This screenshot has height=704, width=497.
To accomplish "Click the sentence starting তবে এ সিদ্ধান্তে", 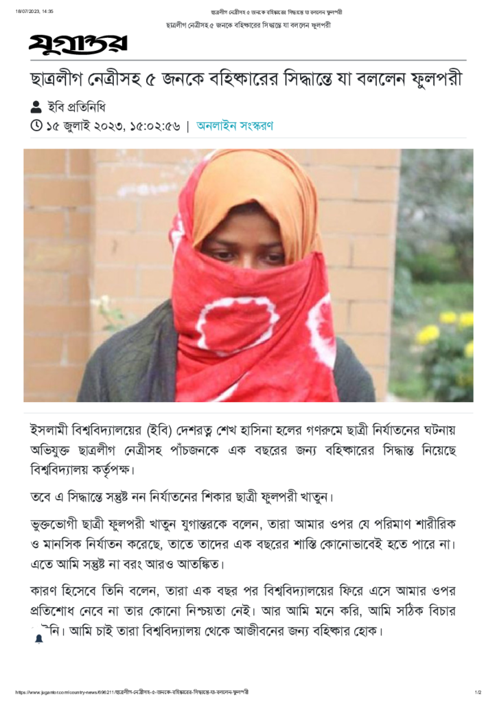I will pyautogui.click(x=181, y=498).
